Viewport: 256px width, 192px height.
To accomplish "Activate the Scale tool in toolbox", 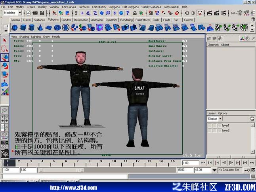I will click(5, 74).
